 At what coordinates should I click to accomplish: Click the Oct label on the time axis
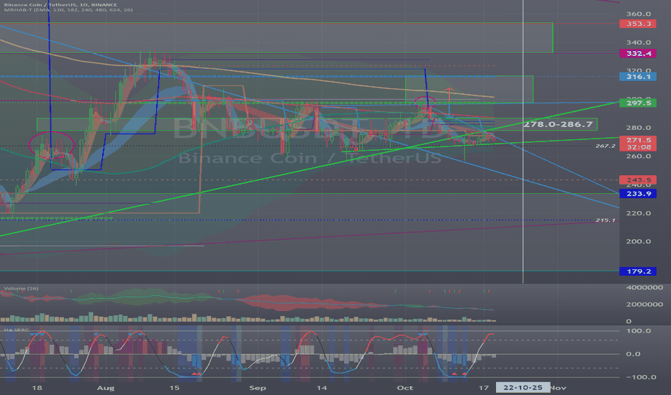[x=405, y=388]
